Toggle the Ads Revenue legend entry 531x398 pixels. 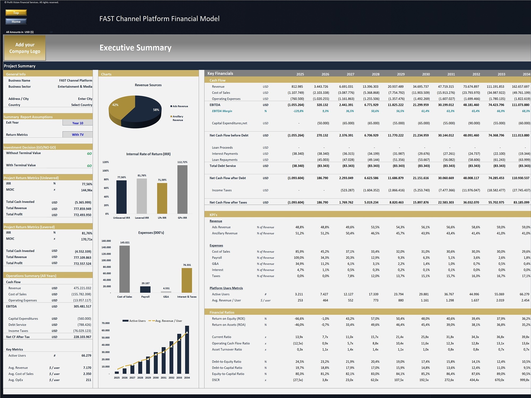[x=179, y=106]
